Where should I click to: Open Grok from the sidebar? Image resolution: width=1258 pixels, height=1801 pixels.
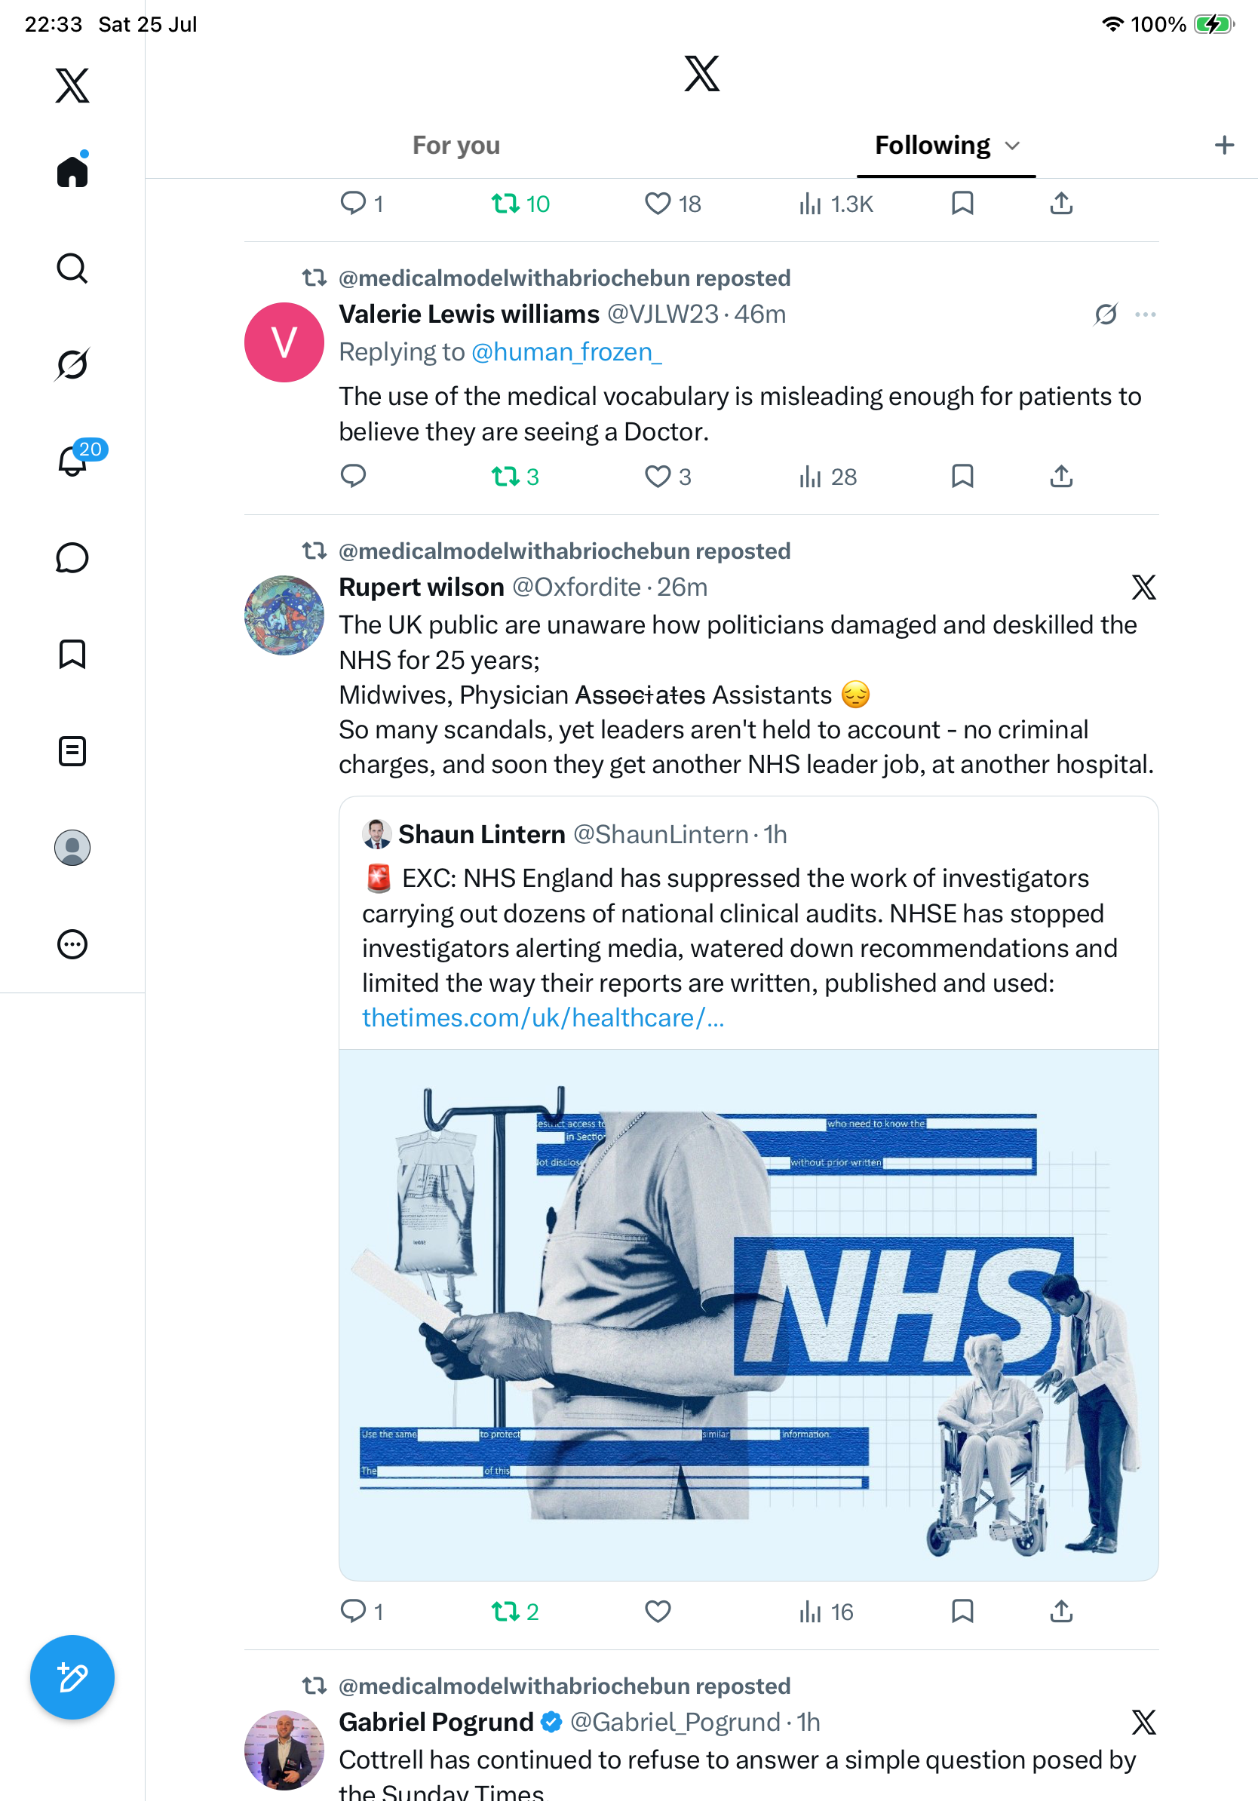pos(72,365)
